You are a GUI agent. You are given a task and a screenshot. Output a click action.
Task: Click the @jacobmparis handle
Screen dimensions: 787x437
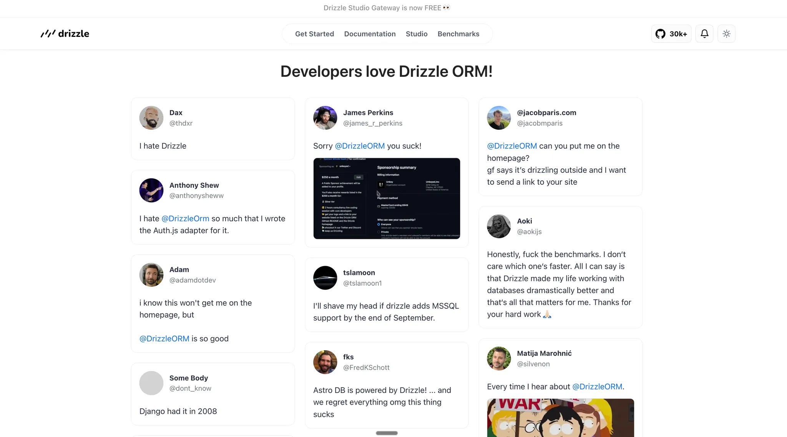point(540,123)
